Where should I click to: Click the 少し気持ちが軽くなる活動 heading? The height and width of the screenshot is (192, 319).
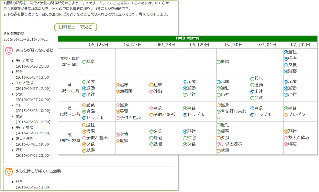[x=38, y=171]
